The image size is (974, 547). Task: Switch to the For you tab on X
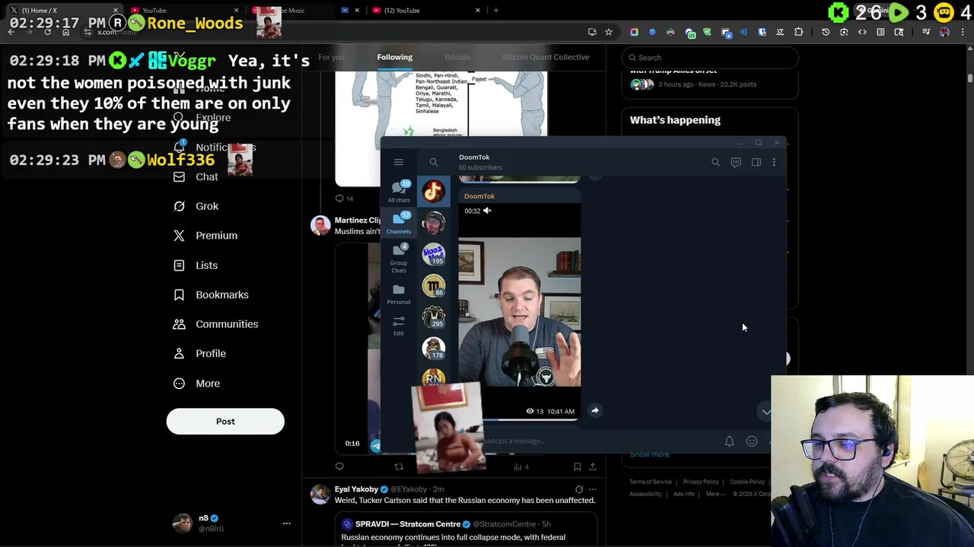(332, 57)
